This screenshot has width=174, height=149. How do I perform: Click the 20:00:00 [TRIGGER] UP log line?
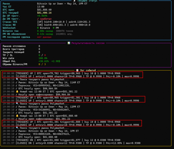[x=62, y=122]
